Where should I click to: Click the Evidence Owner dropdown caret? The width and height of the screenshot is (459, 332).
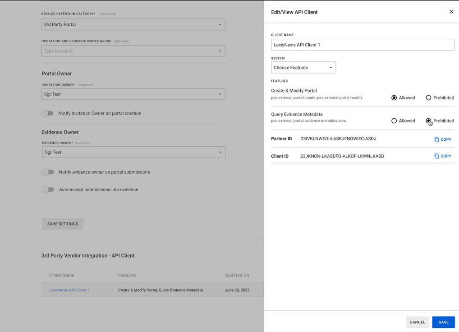click(x=220, y=152)
